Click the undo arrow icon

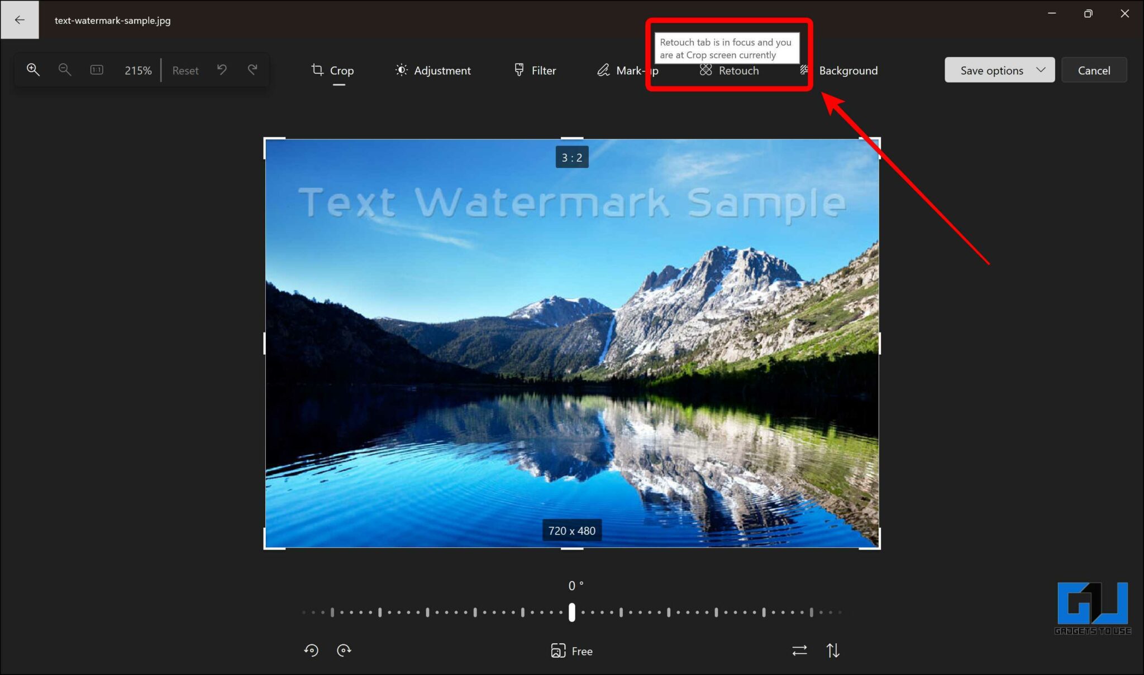pyautogui.click(x=222, y=70)
